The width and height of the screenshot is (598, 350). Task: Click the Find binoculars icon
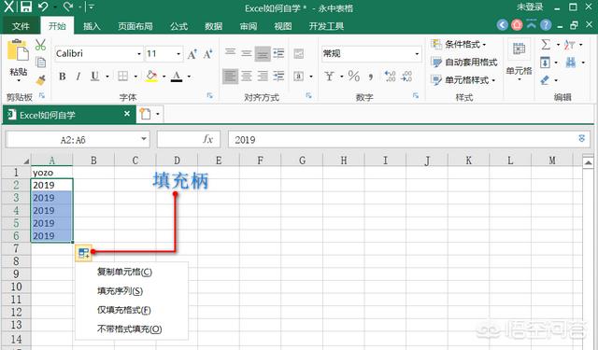tap(571, 63)
